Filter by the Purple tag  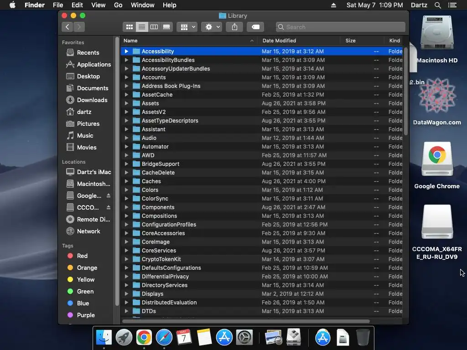coord(81,315)
